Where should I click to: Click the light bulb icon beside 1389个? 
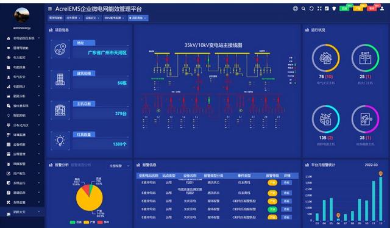60,141
